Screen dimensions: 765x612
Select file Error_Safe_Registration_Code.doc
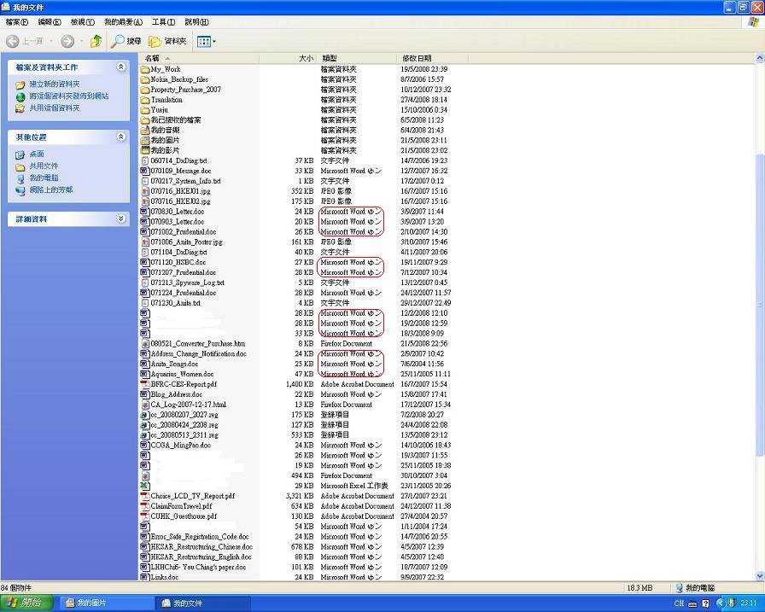click(200, 536)
